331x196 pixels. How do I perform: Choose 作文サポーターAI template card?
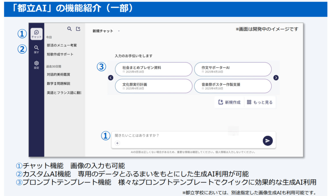coord(233,69)
